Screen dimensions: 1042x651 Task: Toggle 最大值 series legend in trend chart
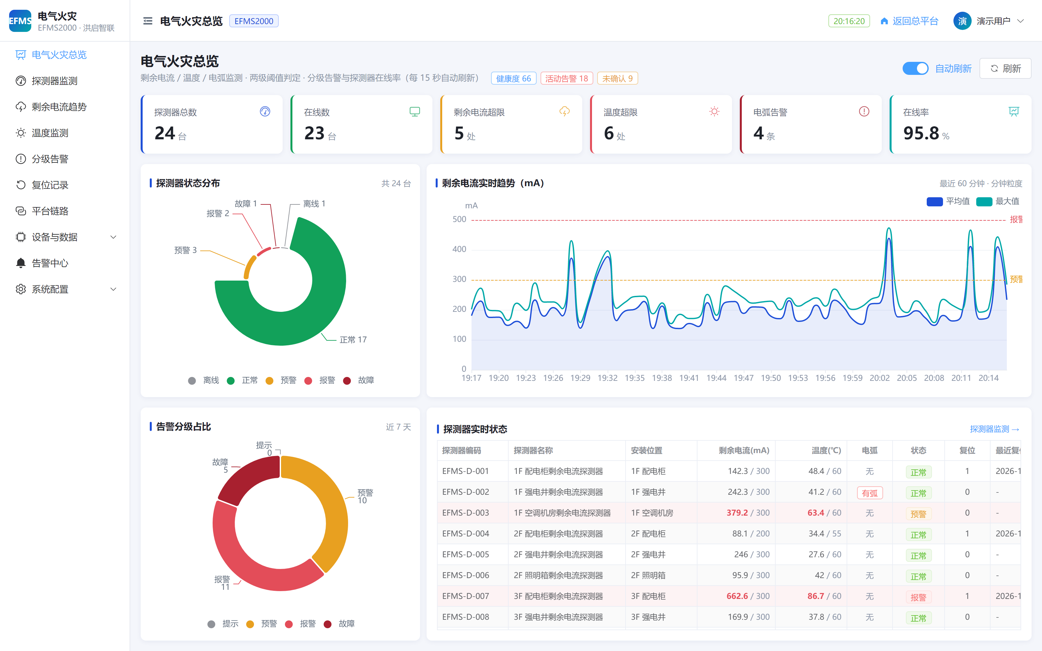point(998,201)
